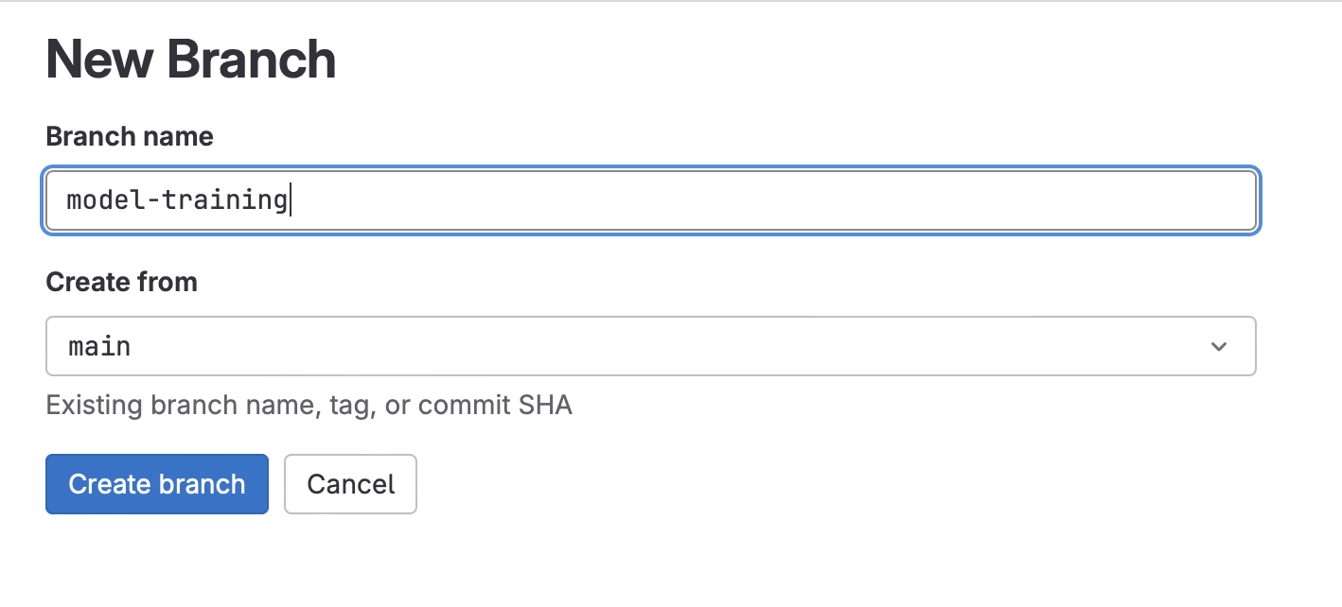Screen dimensions: 1342x607
Task: Click the Create branch button
Action: click(157, 484)
